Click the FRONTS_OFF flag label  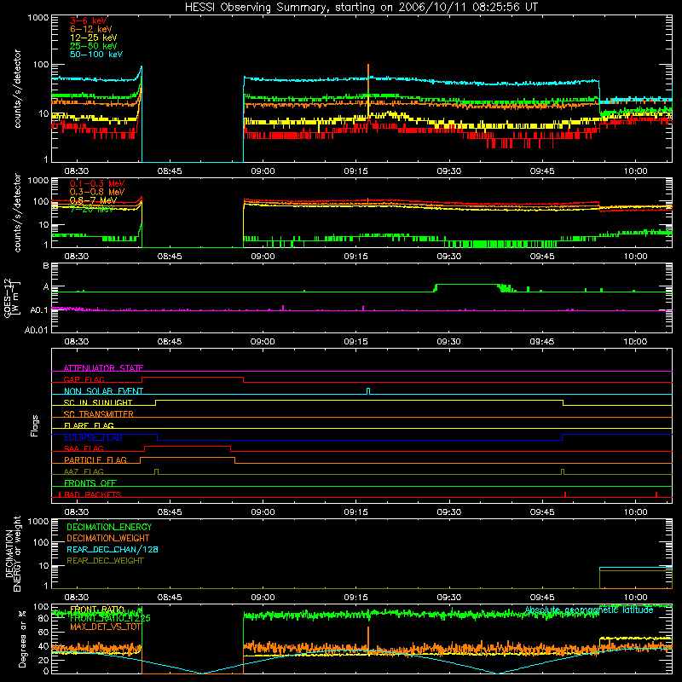coord(90,483)
